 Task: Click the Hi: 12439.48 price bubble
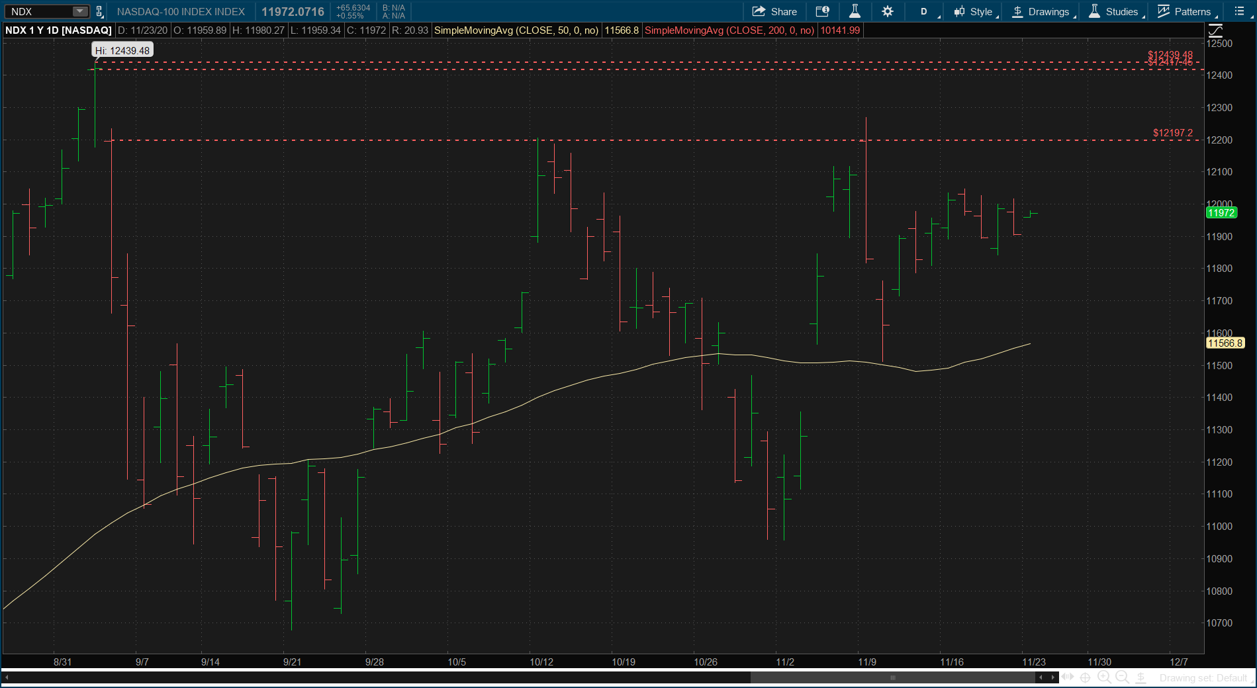[x=122, y=50]
